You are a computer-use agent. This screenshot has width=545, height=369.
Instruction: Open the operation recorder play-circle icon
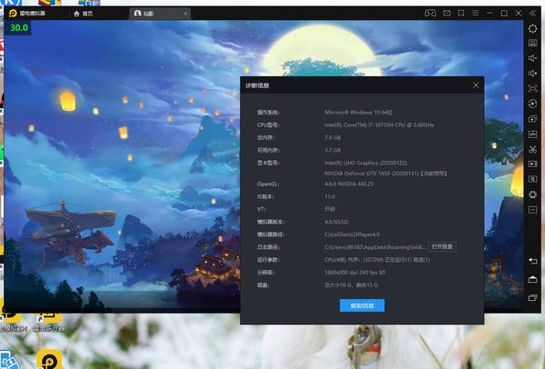click(x=532, y=104)
